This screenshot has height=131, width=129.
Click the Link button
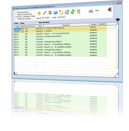[x=97, y=11]
